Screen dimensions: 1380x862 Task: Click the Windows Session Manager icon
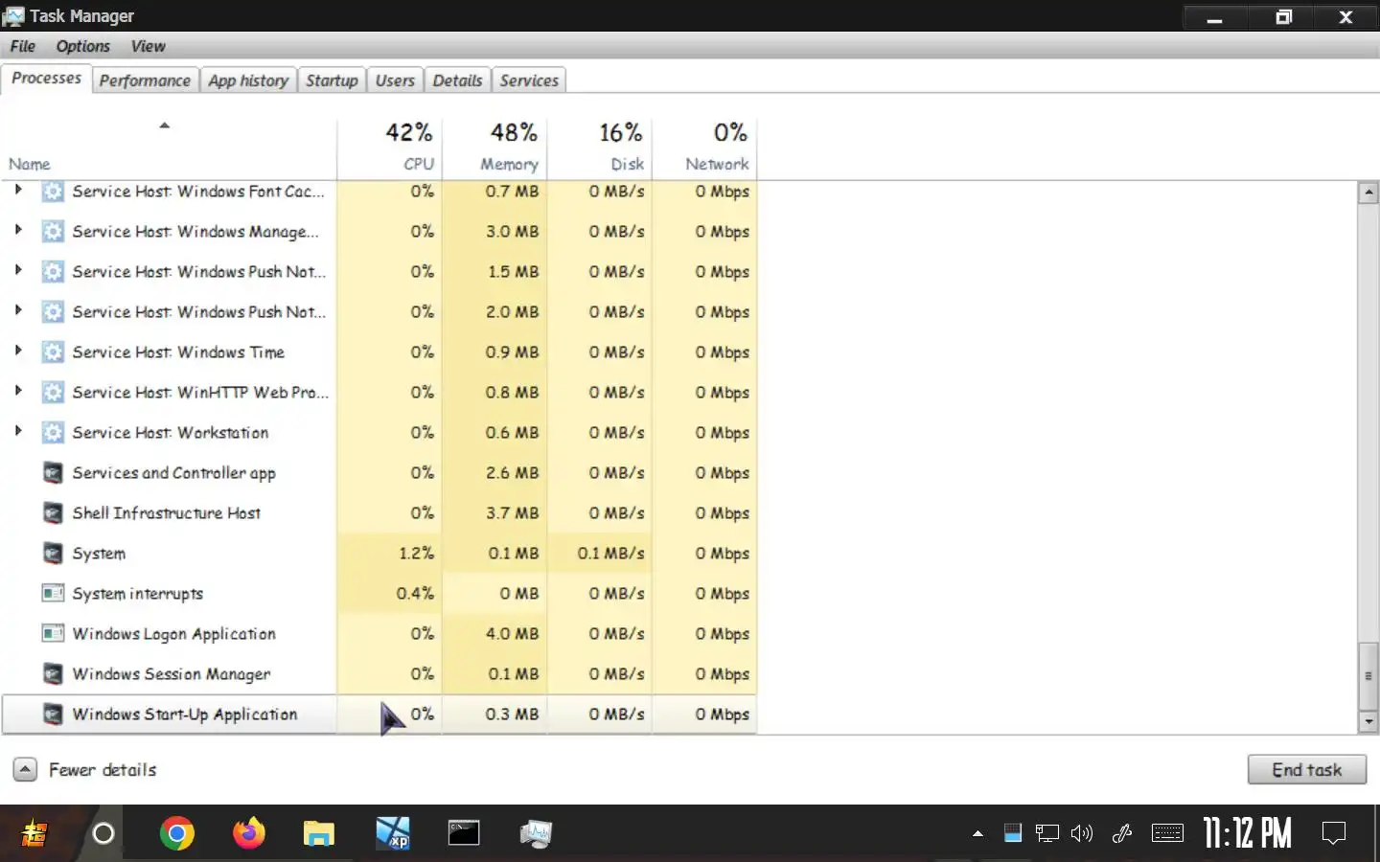[x=54, y=674]
